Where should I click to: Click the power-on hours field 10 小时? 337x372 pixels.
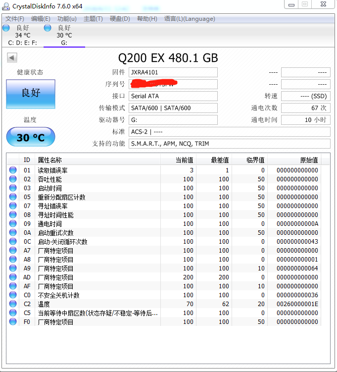tap(306, 120)
